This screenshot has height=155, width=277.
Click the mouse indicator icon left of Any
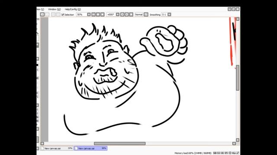[x=230, y=153]
